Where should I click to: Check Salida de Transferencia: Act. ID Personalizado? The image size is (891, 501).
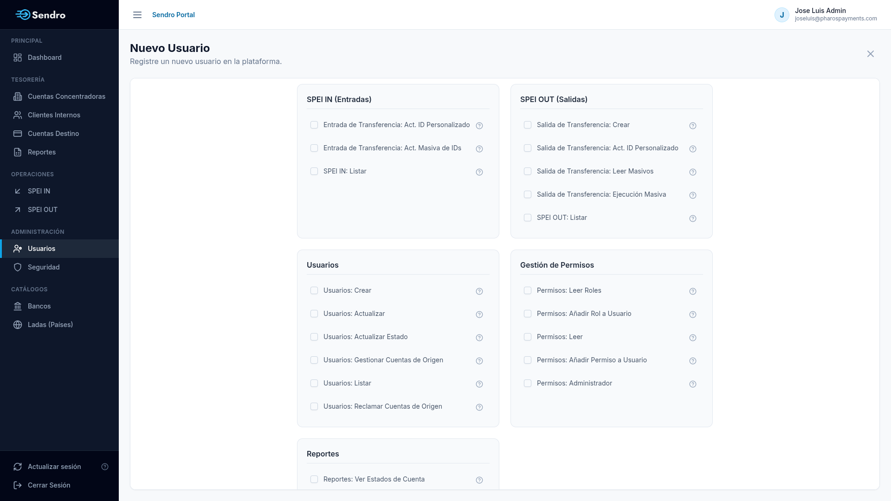528,148
